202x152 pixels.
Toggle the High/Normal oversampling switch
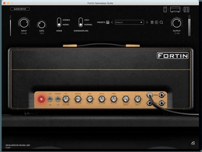[81, 22]
